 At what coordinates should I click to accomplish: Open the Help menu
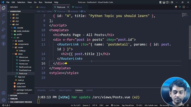tap(56, 2)
